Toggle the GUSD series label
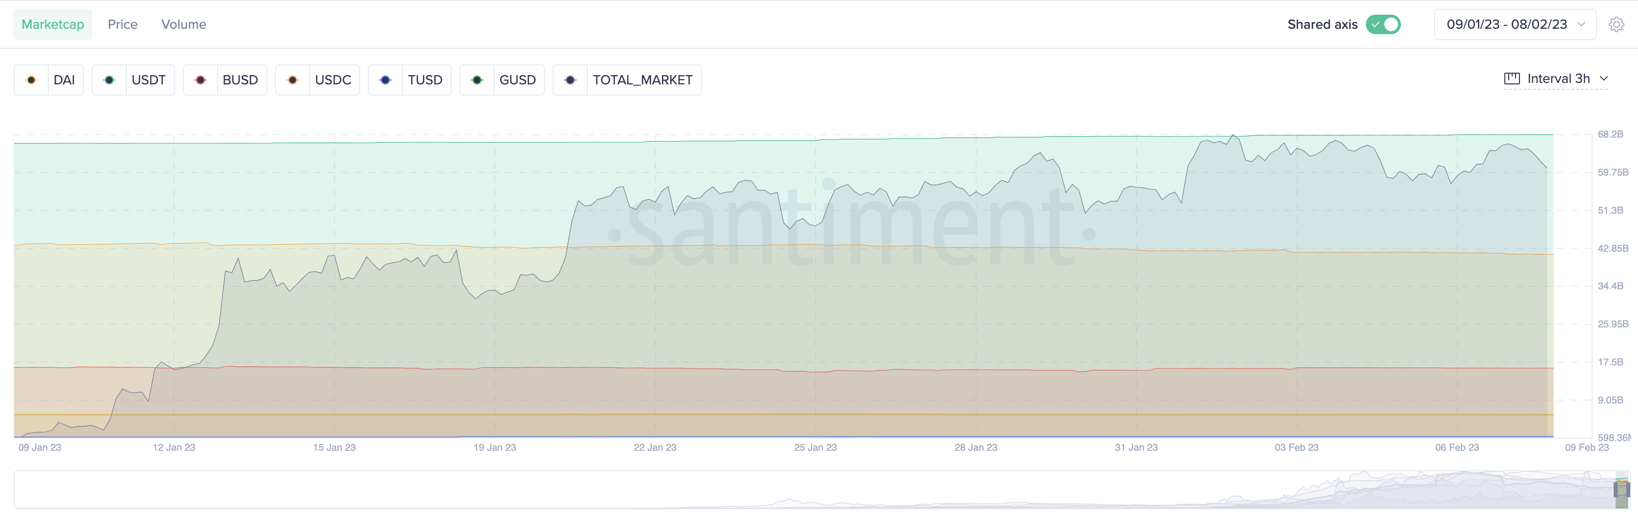 coord(518,80)
